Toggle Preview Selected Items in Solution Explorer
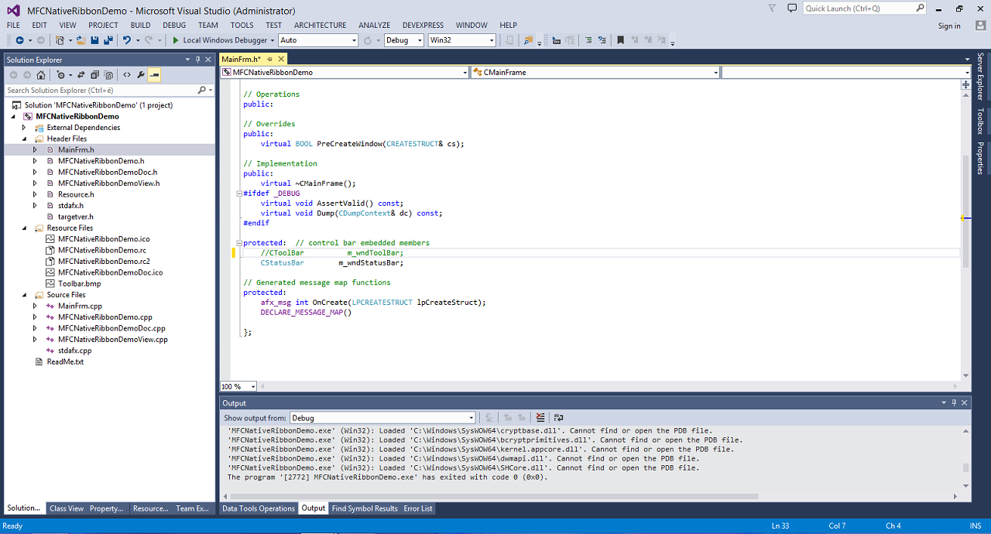Screen dimensions: 991x534 [154, 75]
